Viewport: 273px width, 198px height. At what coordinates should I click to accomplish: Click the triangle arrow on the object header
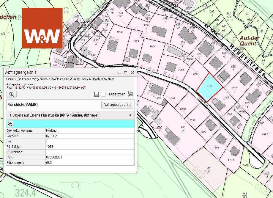pyautogui.click(x=131, y=115)
